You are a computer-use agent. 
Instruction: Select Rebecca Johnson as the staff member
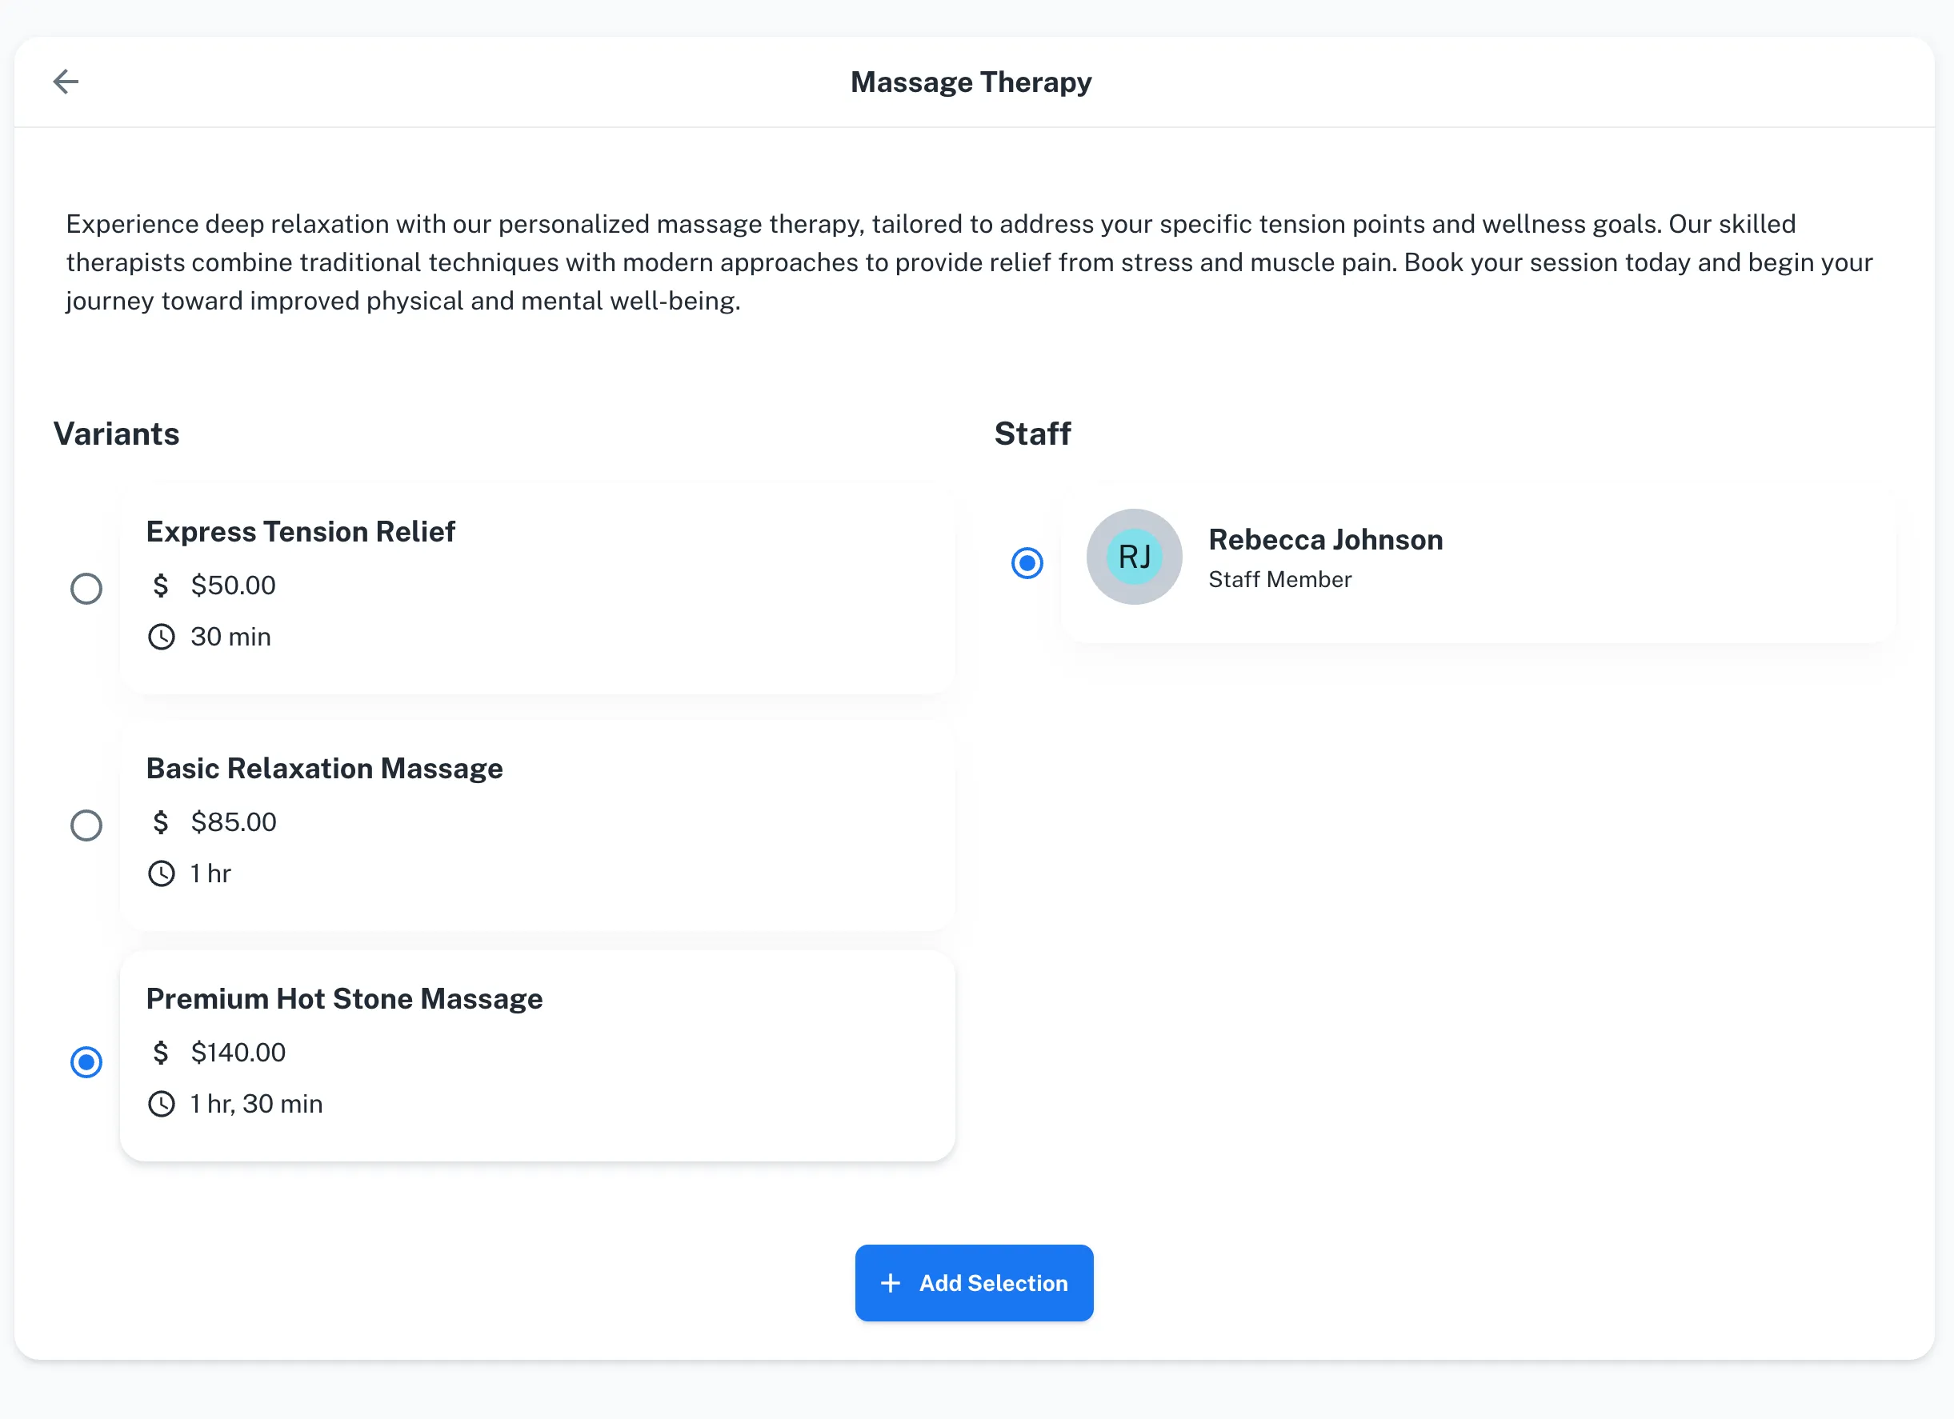point(1026,562)
